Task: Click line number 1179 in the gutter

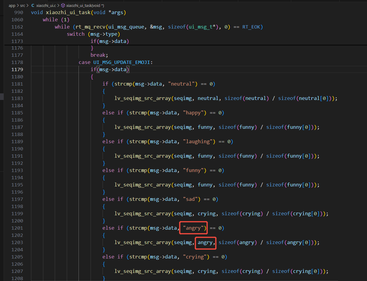Action: pyautogui.click(x=17, y=69)
